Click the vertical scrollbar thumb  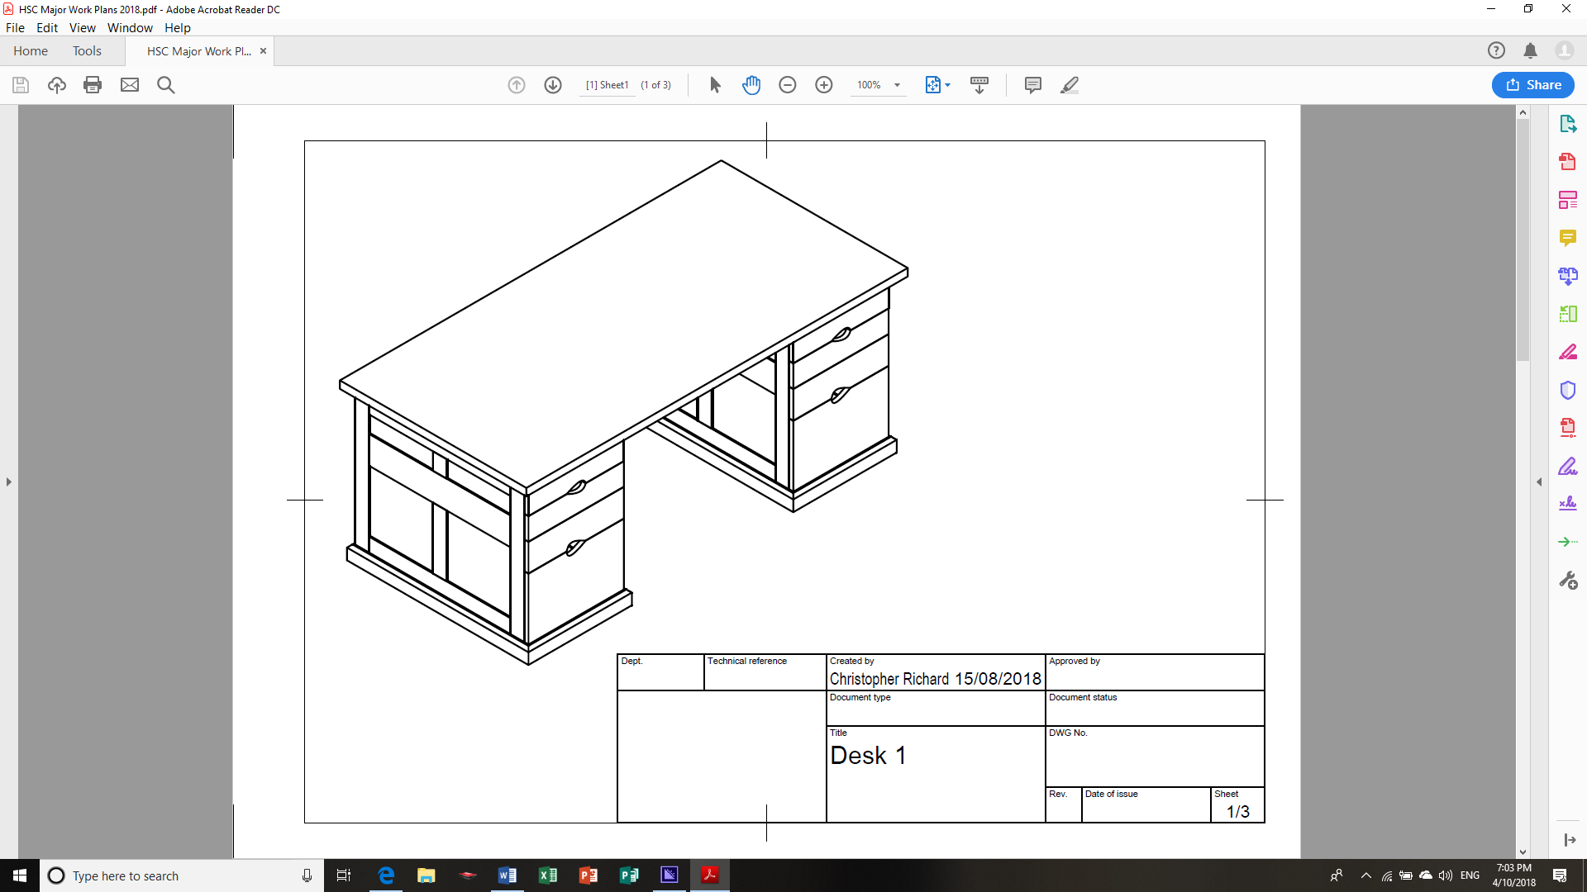[1523, 240]
